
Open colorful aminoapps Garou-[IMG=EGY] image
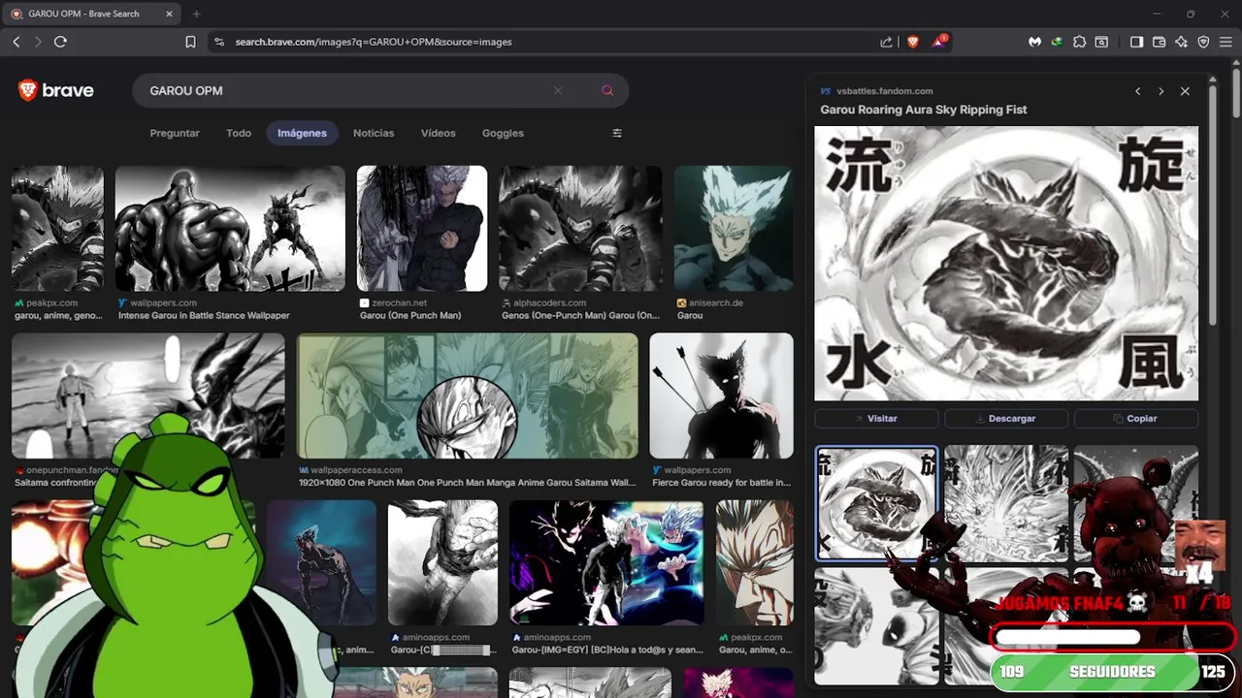(606, 562)
